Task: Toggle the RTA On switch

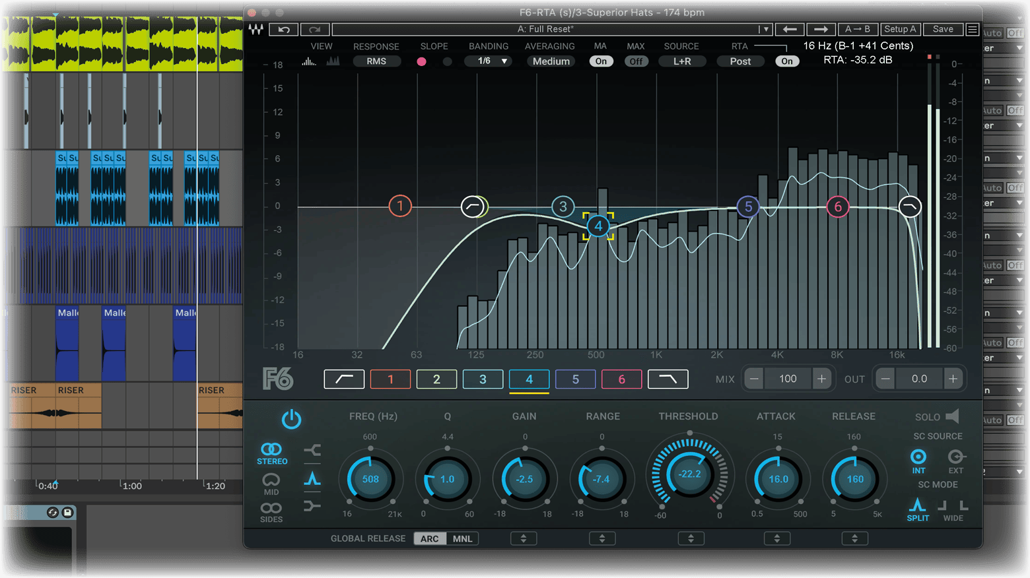Action: tap(787, 61)
